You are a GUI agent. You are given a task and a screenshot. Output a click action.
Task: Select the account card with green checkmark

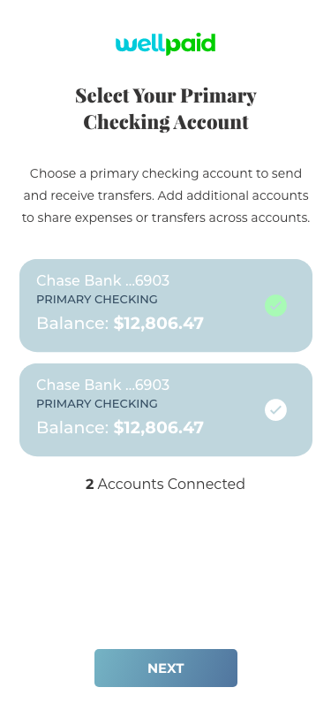[x=166, y=305]
